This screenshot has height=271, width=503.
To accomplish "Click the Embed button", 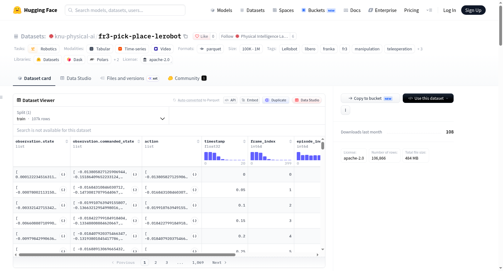I will (250, 100).
